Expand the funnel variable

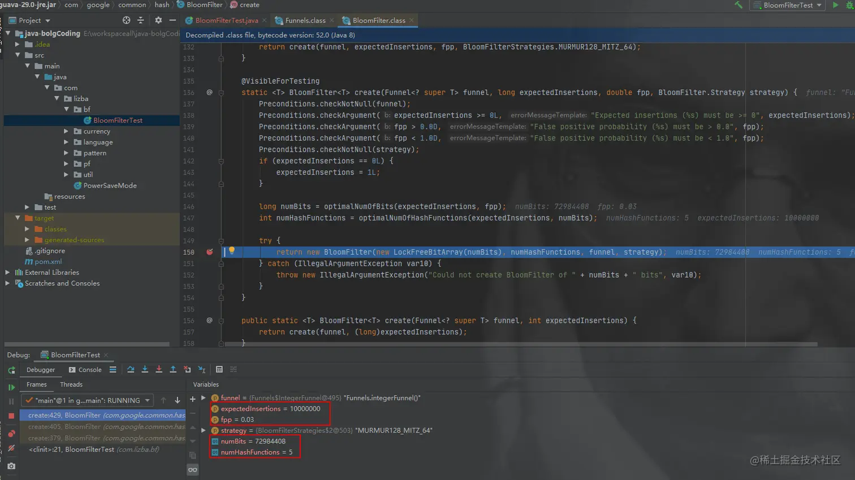point(204,398)
